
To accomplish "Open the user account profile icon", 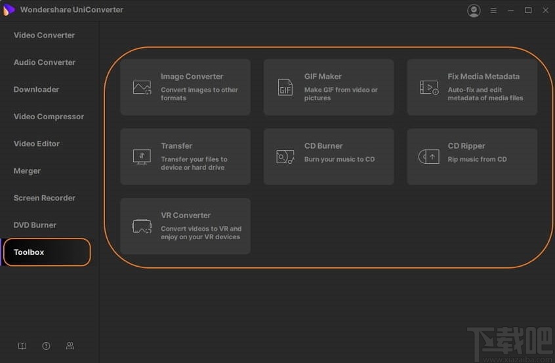I will pos(474,10).
